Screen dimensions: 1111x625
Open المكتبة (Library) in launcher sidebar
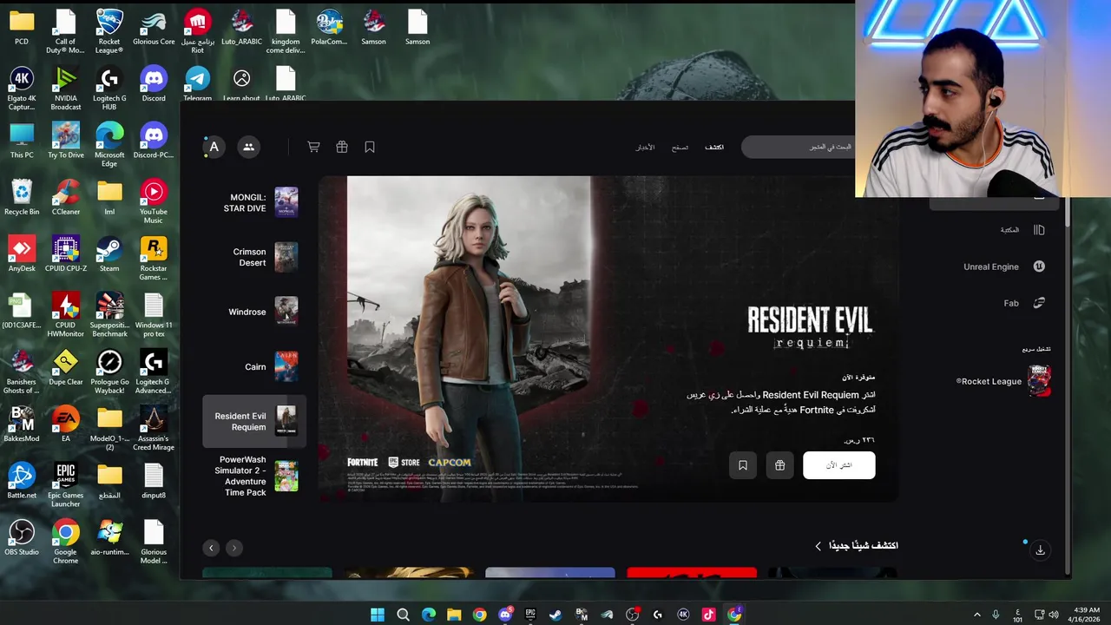pos(1022,230)
